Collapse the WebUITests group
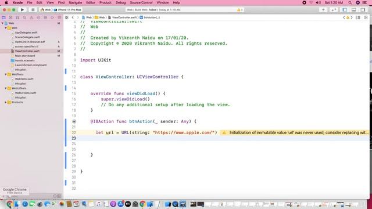372x209 pixels. pyautogui.click(x=6, y=88)
